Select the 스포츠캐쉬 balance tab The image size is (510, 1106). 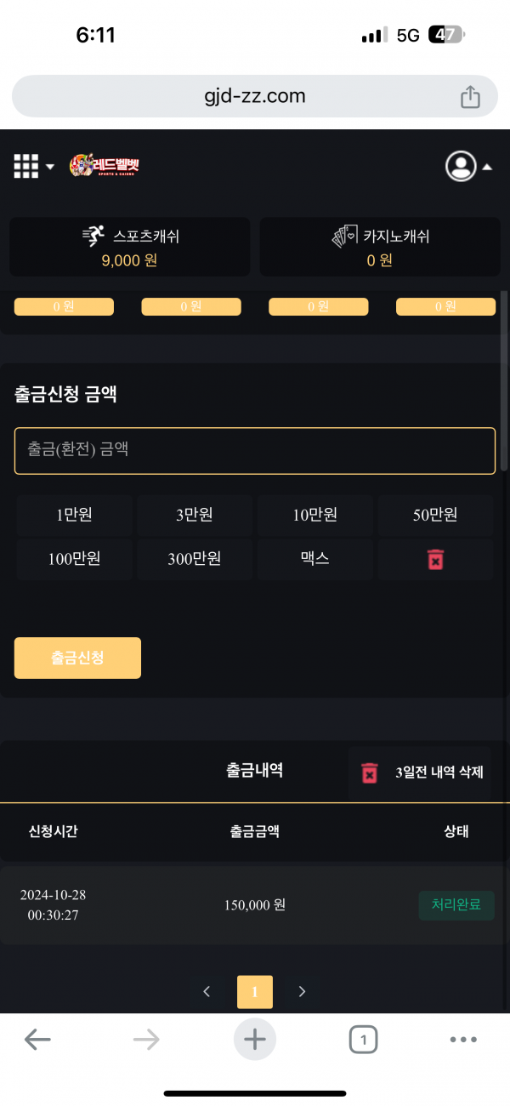pos(130,247)
